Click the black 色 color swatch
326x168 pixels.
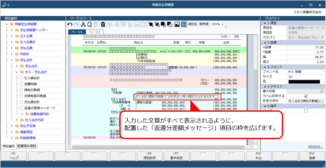tap(304, 81)
